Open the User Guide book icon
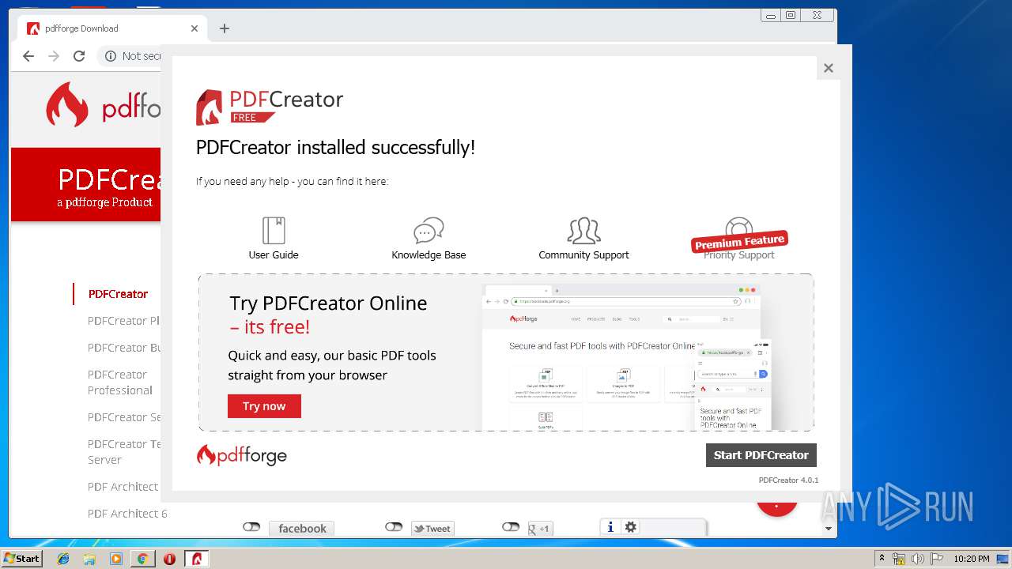1012x569 pixels. coord(274,230)
